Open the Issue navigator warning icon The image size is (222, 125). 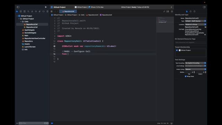(x=32, y=11)
